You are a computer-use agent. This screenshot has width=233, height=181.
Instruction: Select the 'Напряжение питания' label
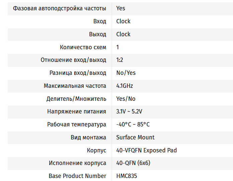(77, 111)
